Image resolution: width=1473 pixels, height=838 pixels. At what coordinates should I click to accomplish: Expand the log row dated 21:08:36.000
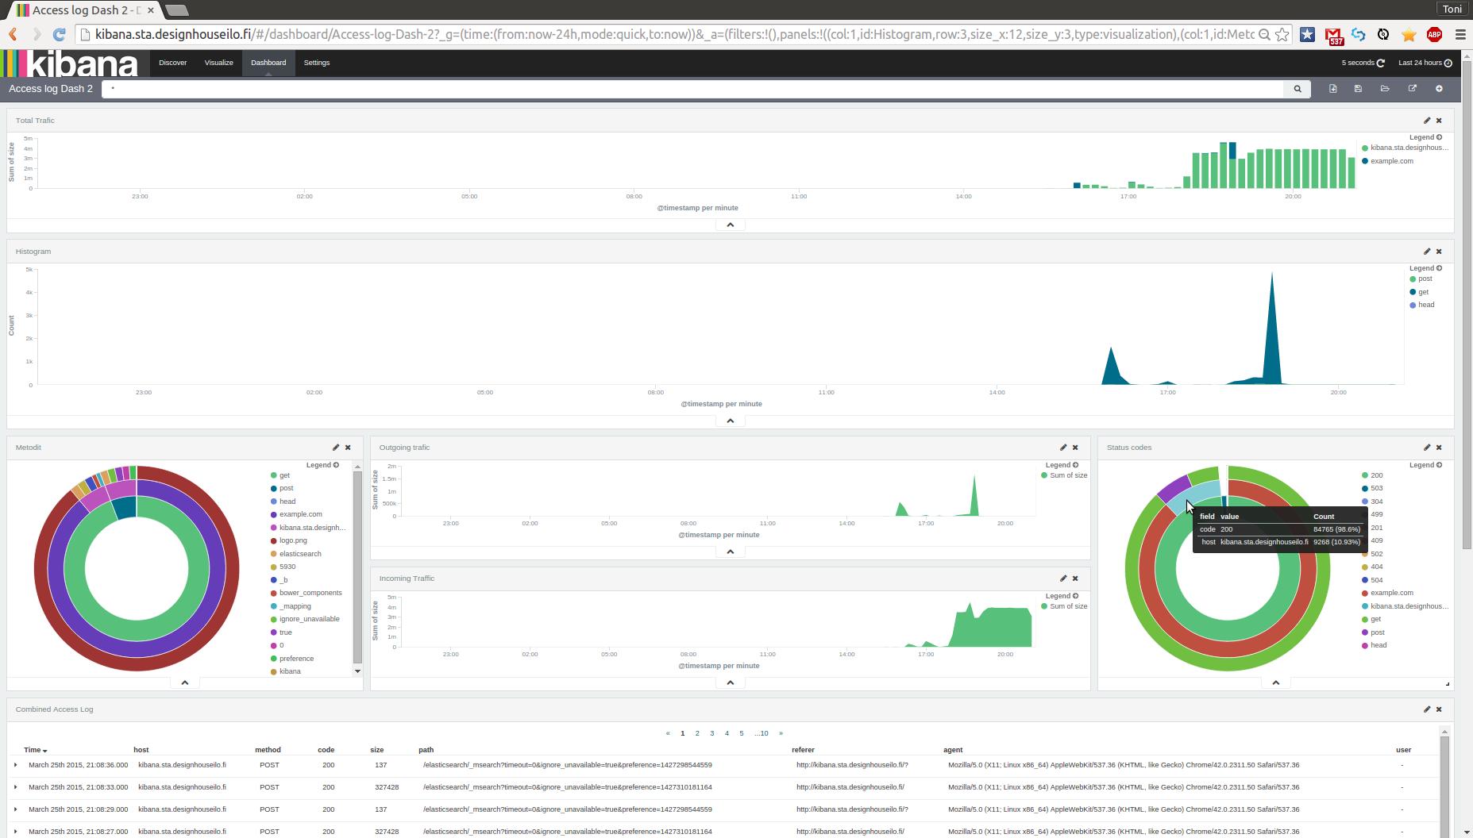tap(15, 765)
